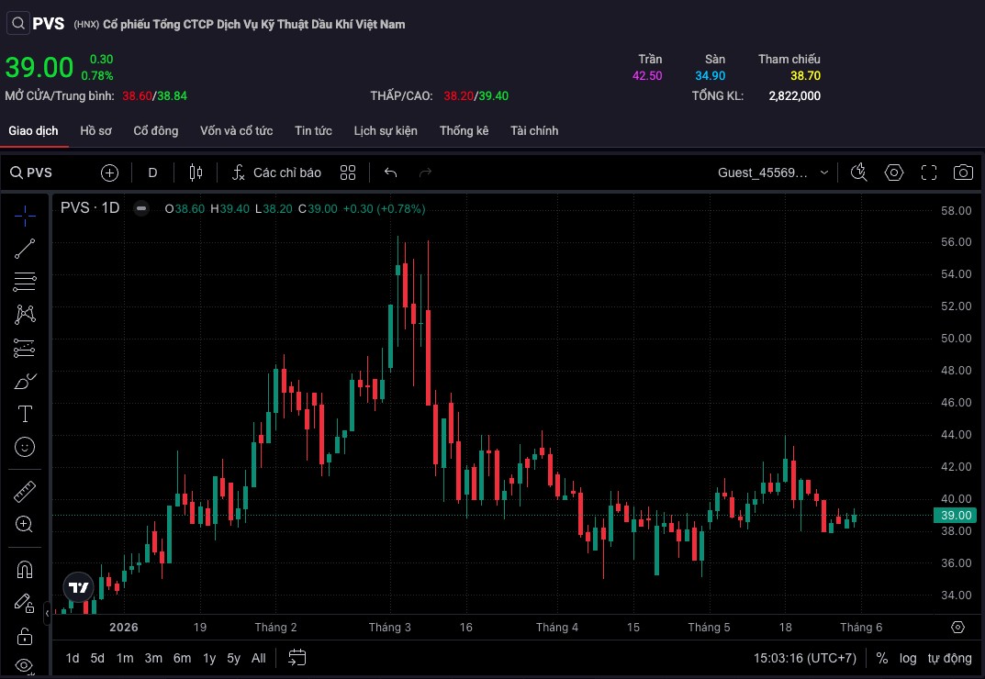
Task: Click the compare or add symbol plus icon
Action: click(x=109, y=173)
